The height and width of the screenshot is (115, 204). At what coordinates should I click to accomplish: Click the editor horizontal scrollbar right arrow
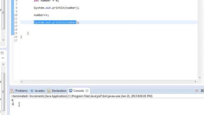[195, 82]
